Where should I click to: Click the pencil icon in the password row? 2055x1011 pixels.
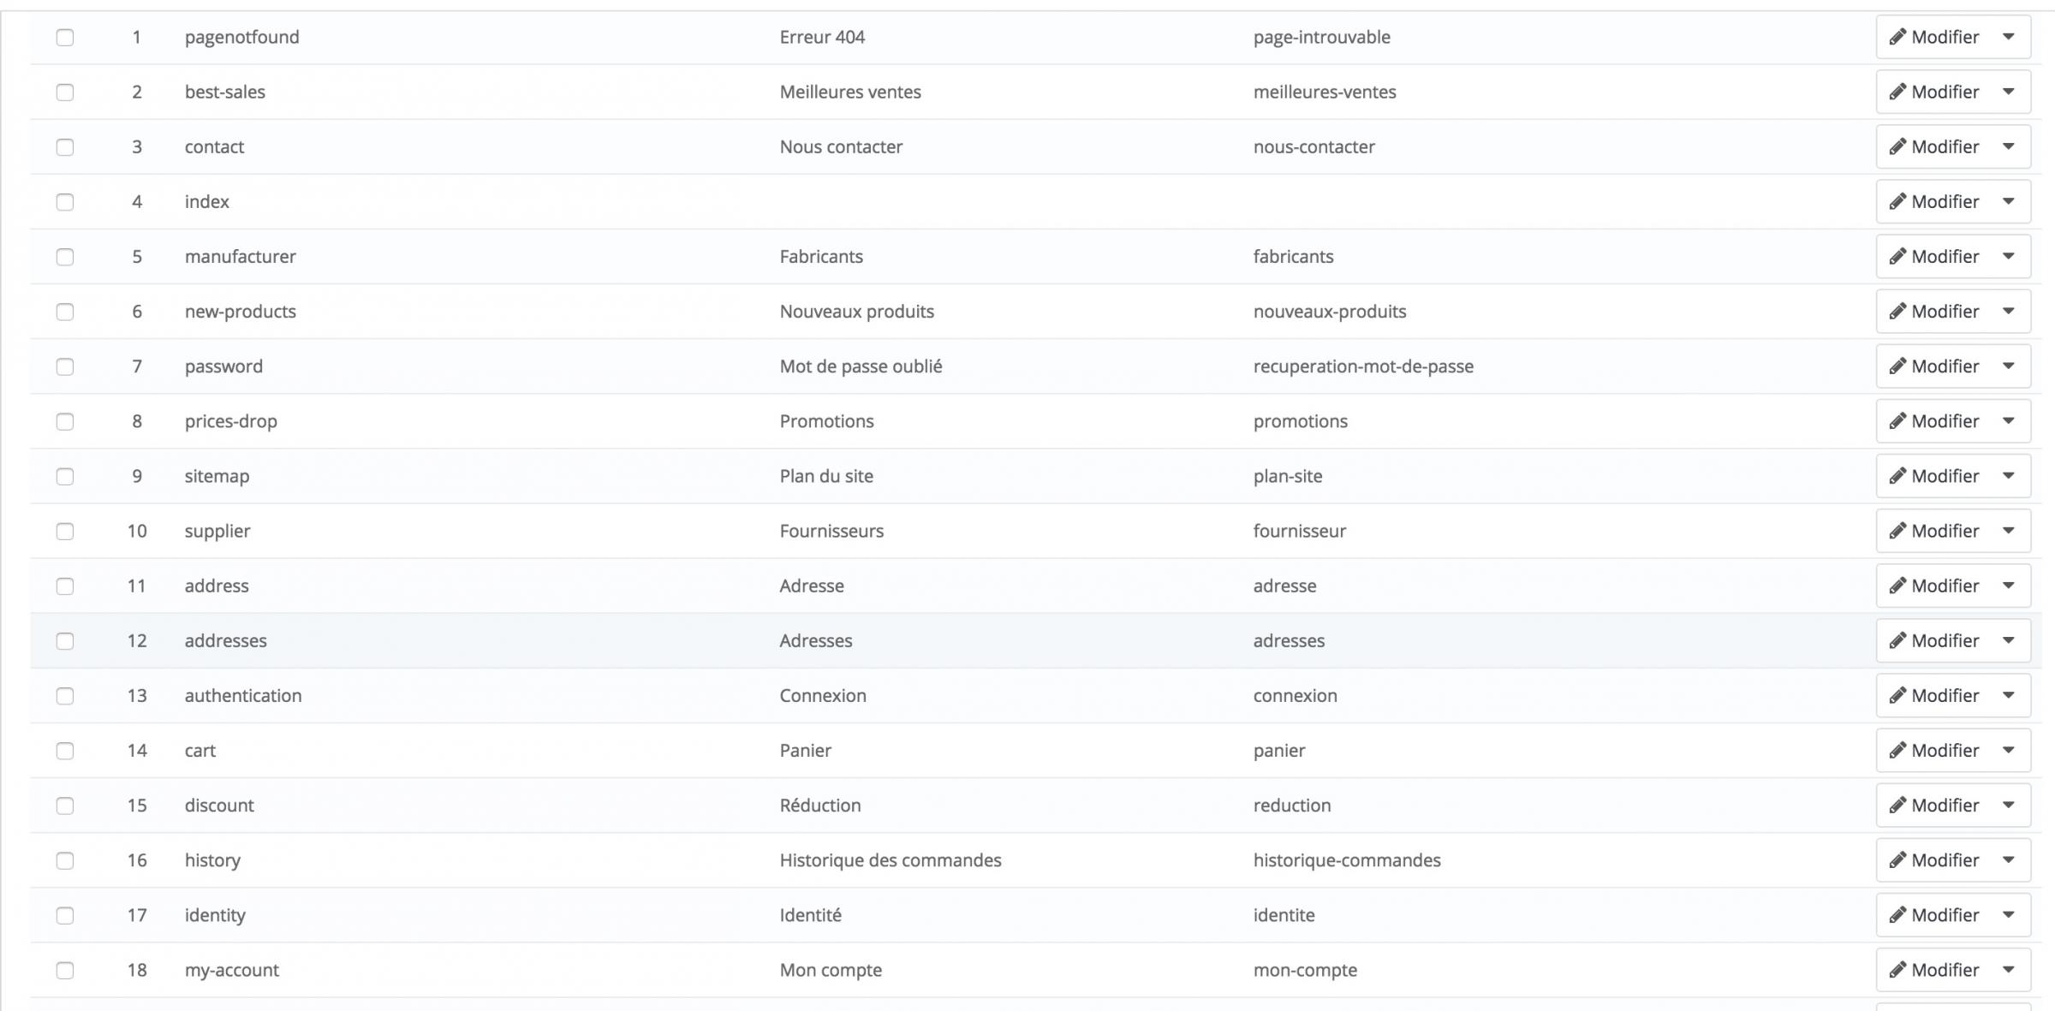point(1897,366)
